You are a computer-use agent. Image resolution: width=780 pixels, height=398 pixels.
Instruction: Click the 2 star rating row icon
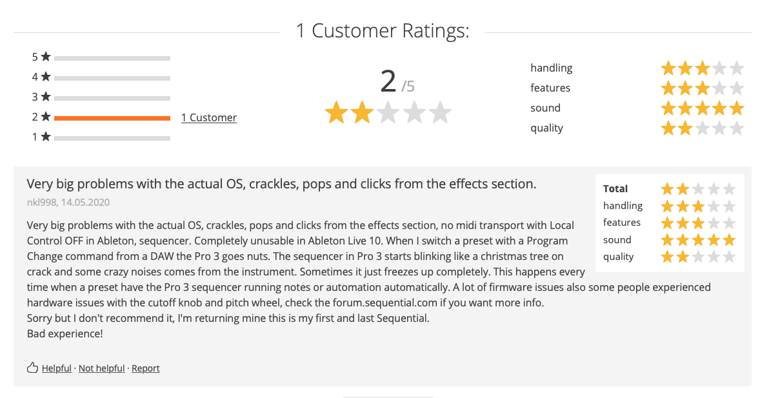(x=46, y=117)
